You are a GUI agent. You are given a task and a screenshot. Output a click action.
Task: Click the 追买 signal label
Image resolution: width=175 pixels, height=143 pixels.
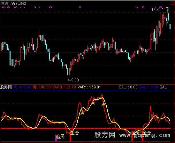tap(60, 136)
